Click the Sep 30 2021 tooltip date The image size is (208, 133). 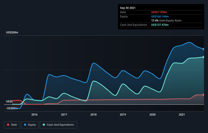[x=128, y=8]
